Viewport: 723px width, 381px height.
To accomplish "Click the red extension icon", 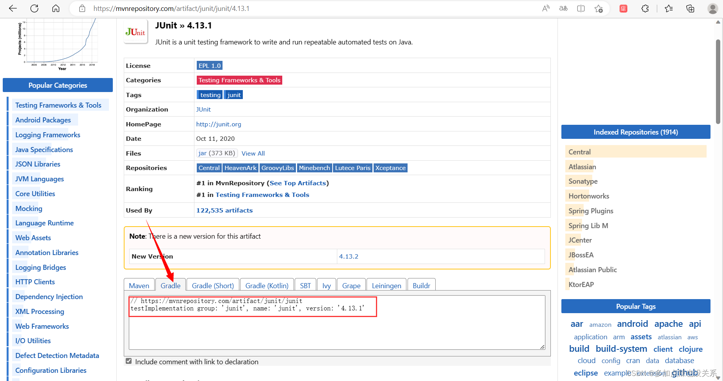I will [623, 9].
